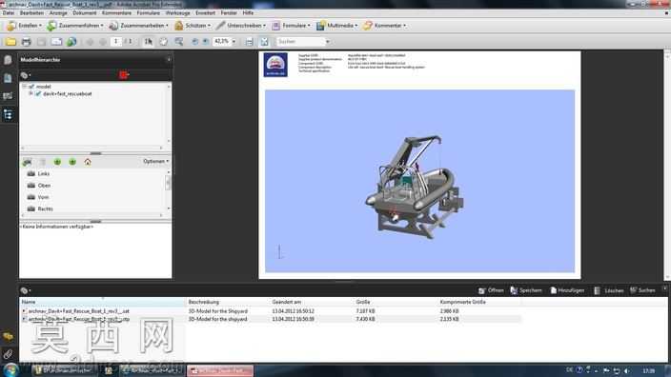Select the Links view entry

(44, 173)
